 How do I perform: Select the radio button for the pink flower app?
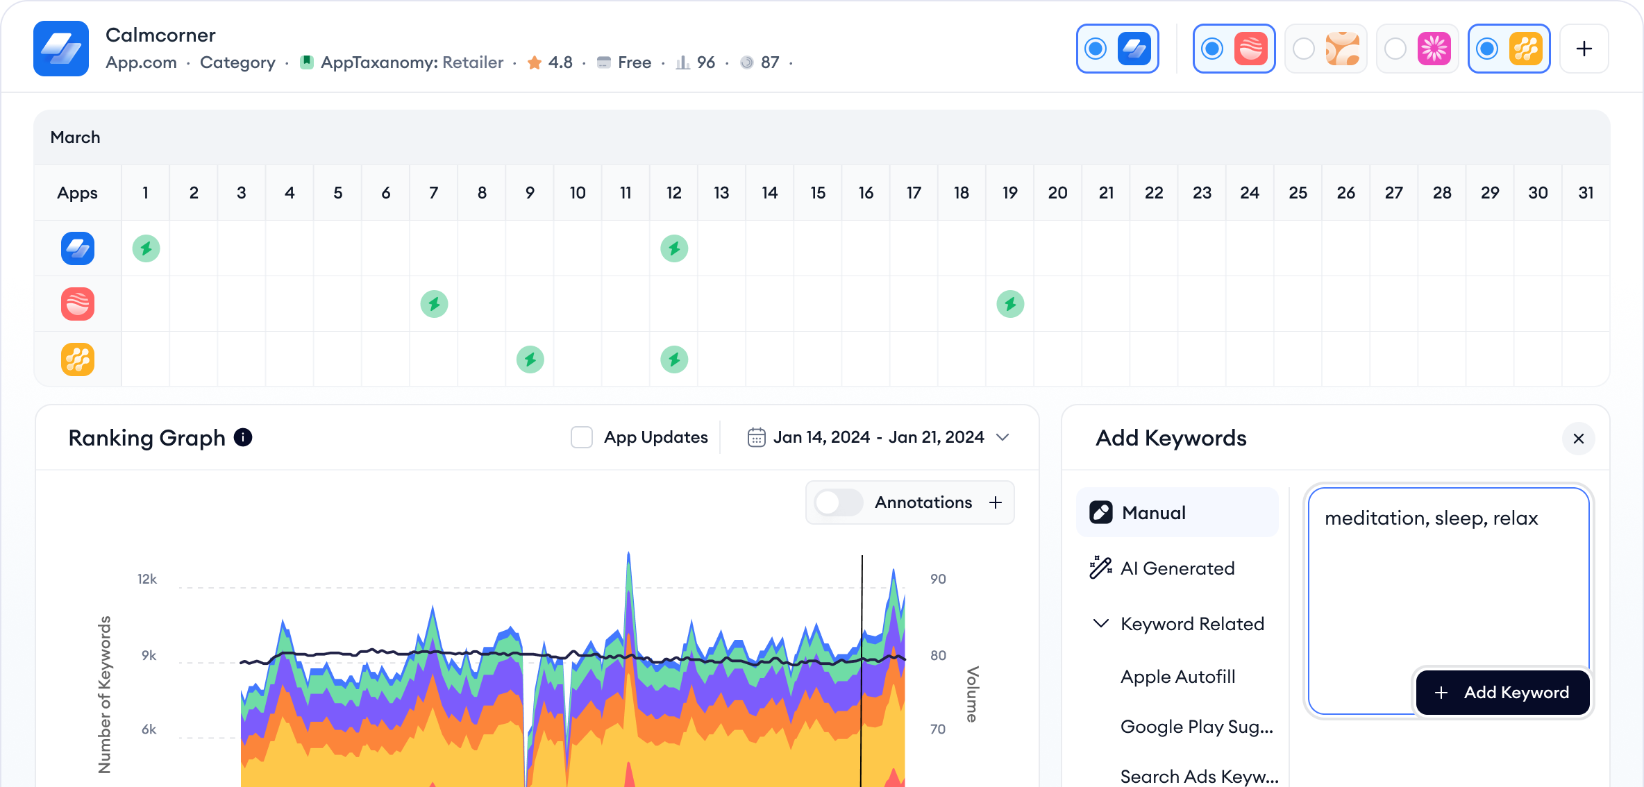pyautogui.click(x=1396, y=49)
